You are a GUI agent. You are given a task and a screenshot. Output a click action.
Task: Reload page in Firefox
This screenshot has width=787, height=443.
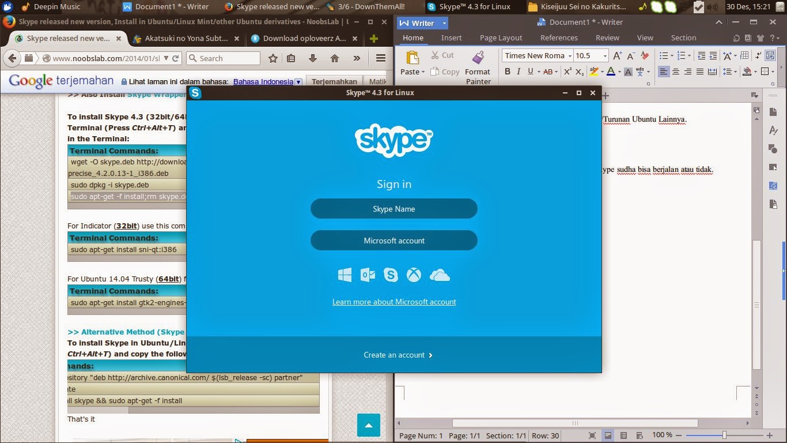point(175,58)
